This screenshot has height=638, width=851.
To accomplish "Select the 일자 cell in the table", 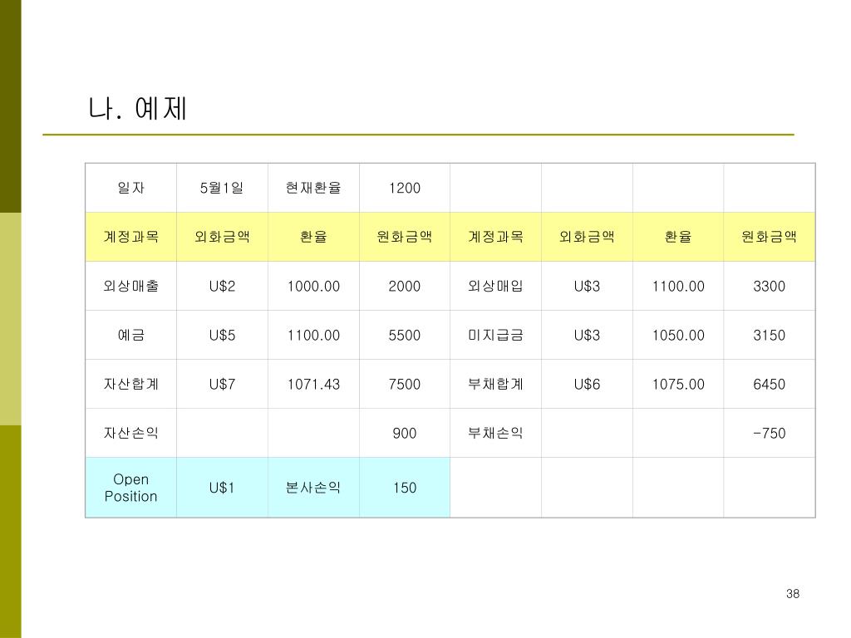I will [130, 188].
